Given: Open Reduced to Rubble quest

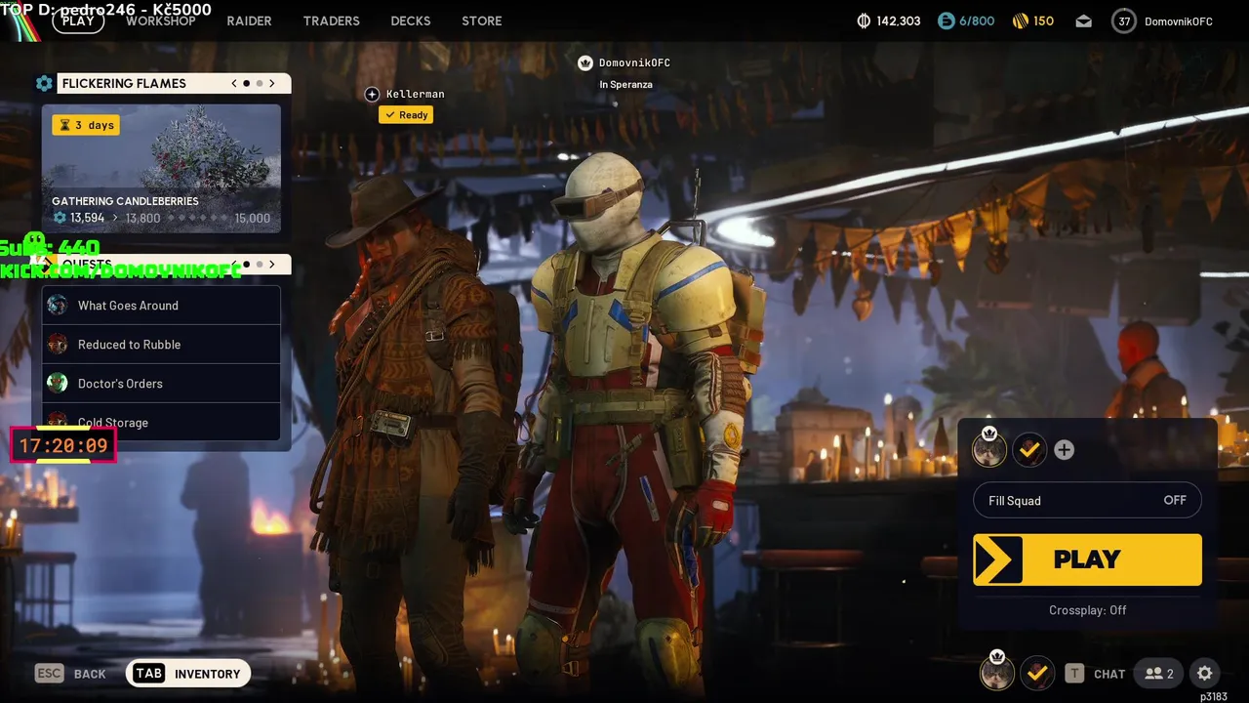Looking at the screenshot, I should tap(161, 345).
